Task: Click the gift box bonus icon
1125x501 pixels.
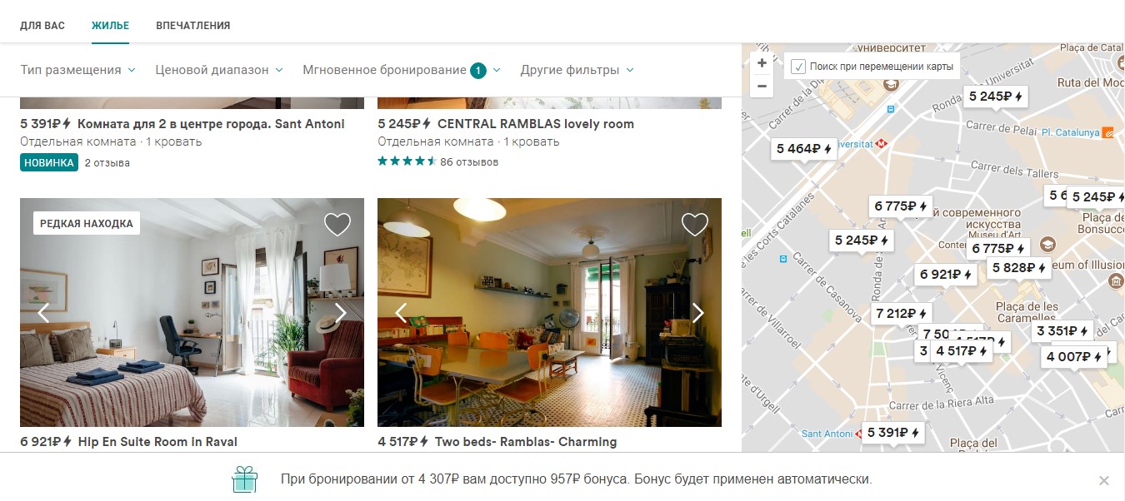Action: pyautogui.click(x=245, y=479)
